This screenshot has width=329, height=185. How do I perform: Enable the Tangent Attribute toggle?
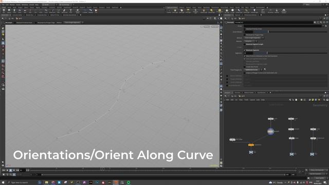click(227, 79)
